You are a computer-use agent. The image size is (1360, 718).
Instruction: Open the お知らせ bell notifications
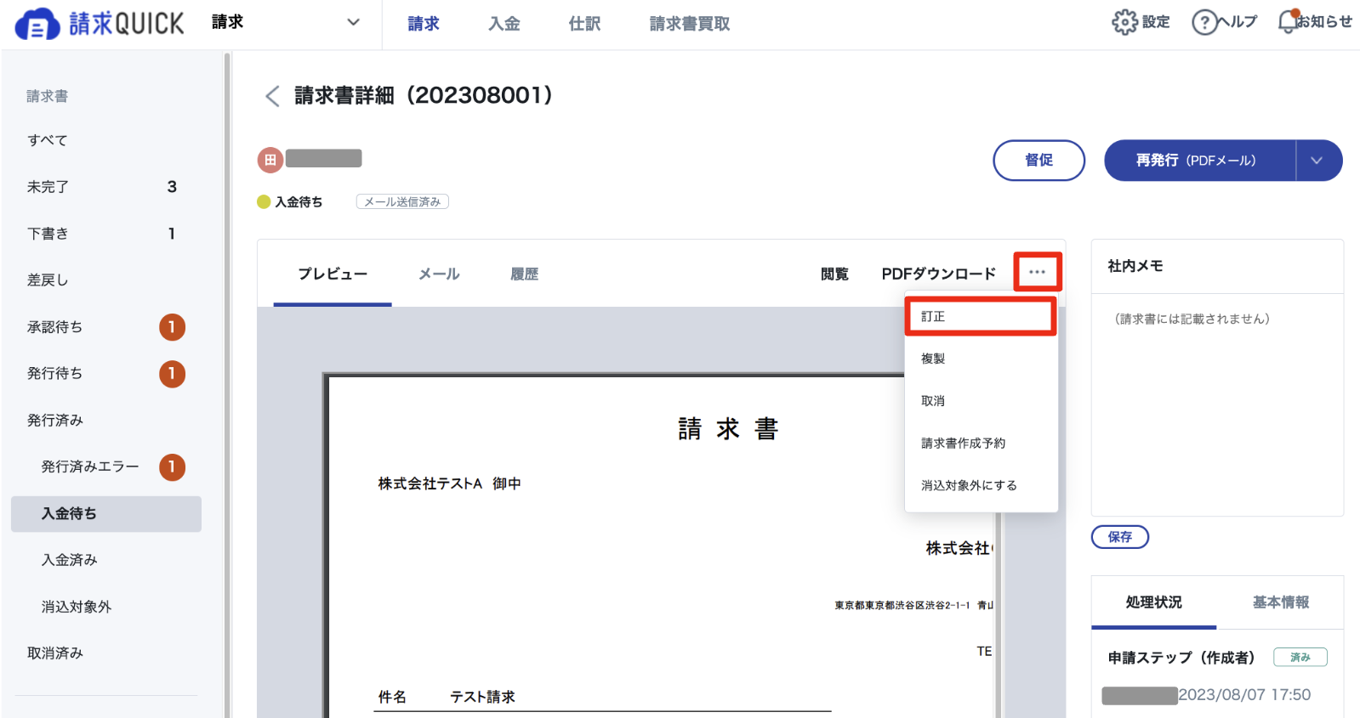point(1289,22)
